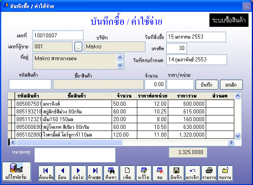Click the horizontal scrollbar thumb under the grid
The image size is (253, 185).
[x=69, y=142]
